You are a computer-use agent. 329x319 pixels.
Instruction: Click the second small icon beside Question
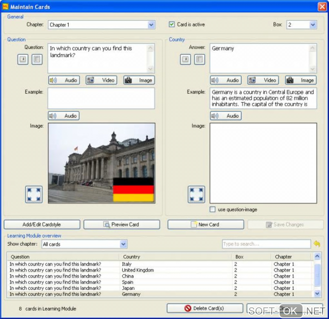coord(37,59)
